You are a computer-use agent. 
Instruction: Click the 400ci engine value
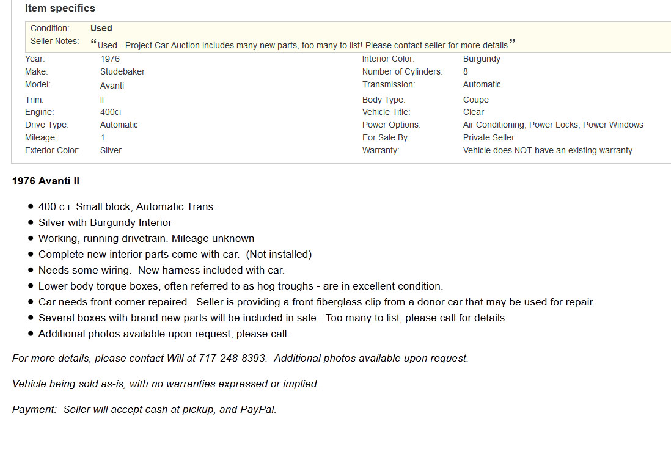(x=111, y=112)
